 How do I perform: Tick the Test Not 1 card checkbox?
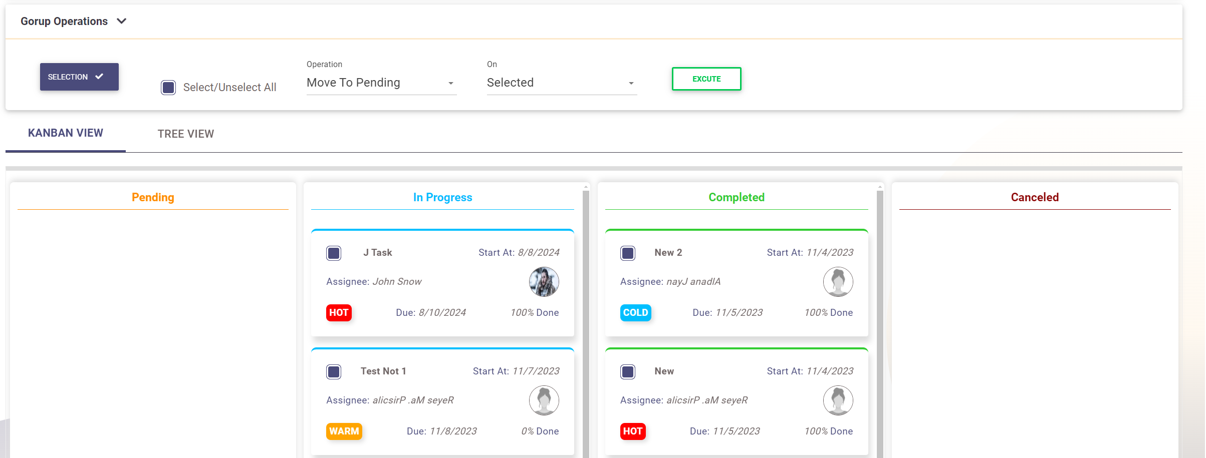click(334, 372)
